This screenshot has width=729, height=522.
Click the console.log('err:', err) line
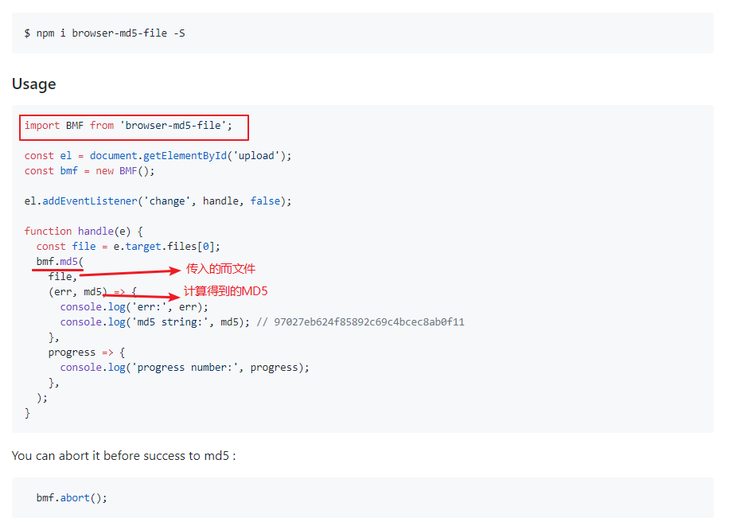click(x=134, y=307)
